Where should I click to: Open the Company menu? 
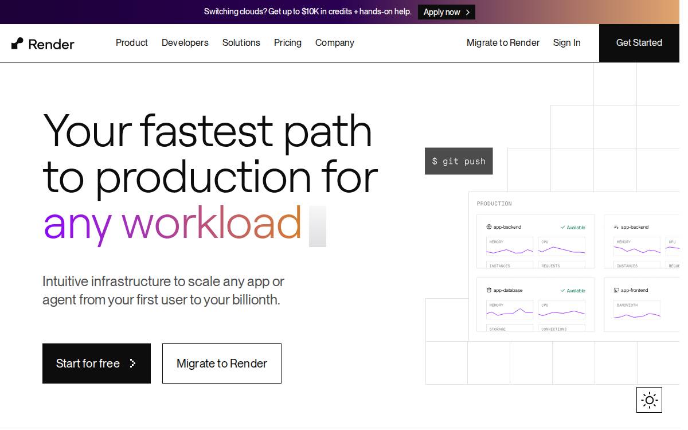pyautogui.click(x=335, y=42)
